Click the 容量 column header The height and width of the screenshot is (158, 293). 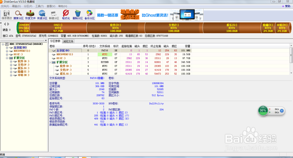[x=185, y=46]
